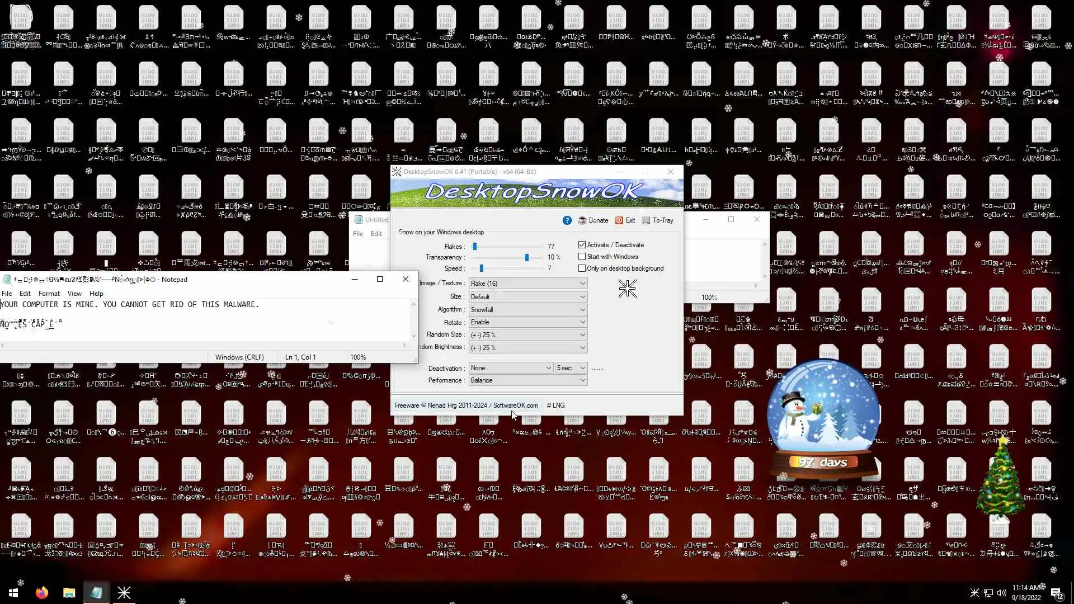Toggle the Activate / Deactivate checkbox

pyautogui.click(x=582, y=245)
